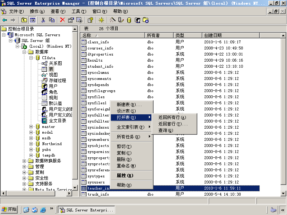Viewport: 287px width, 215px height.
Task: Click the Copy toolbar icon
Action: point(52,20)
